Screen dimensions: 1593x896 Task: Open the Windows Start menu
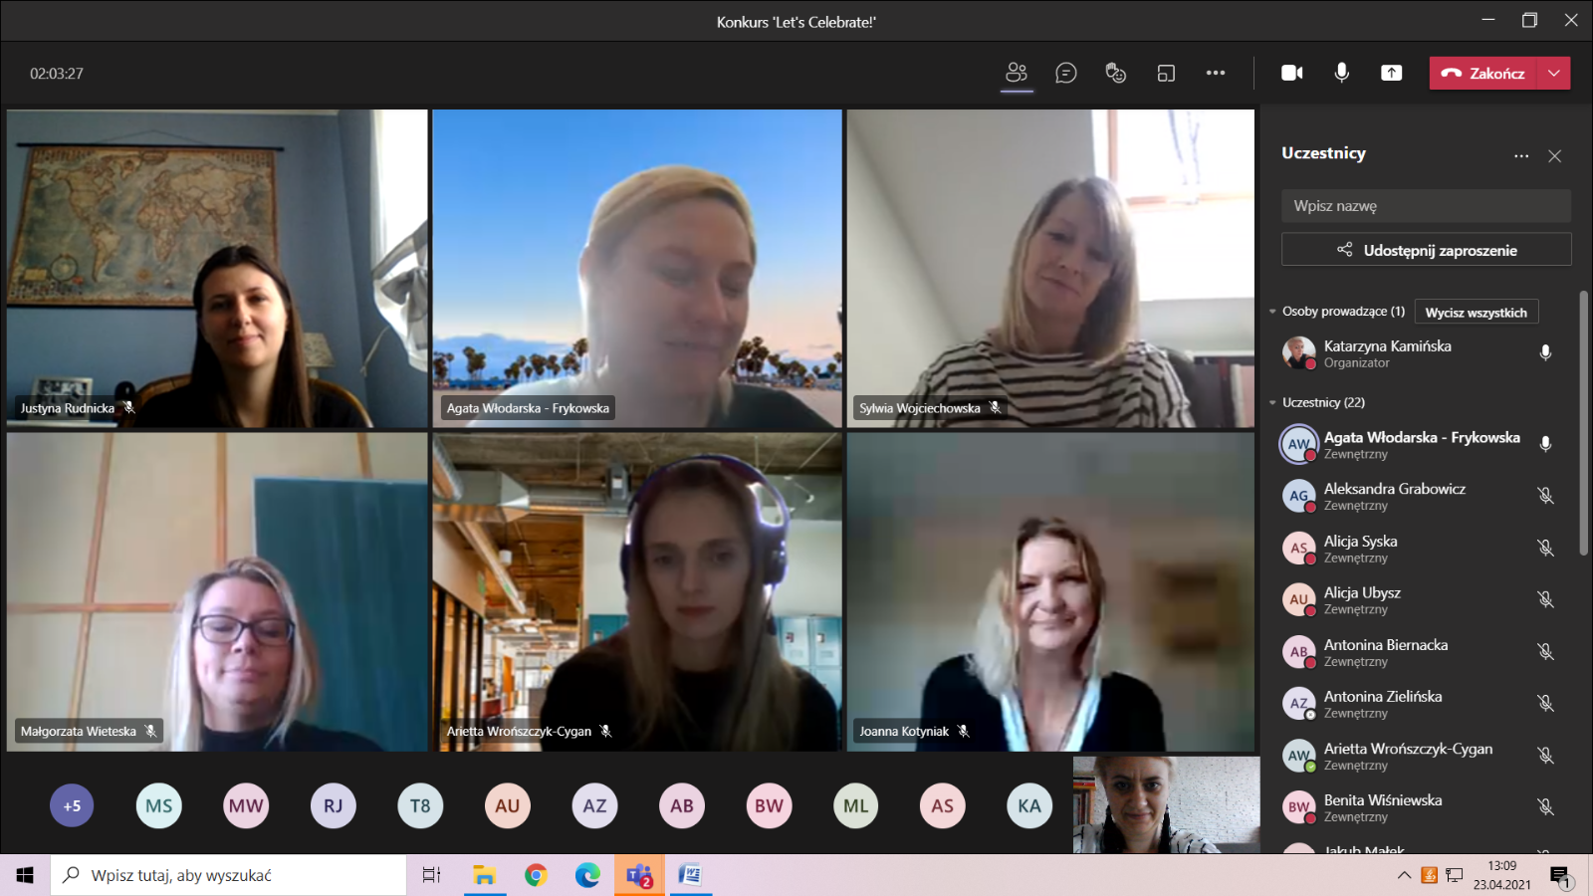(x=25, y=875)
